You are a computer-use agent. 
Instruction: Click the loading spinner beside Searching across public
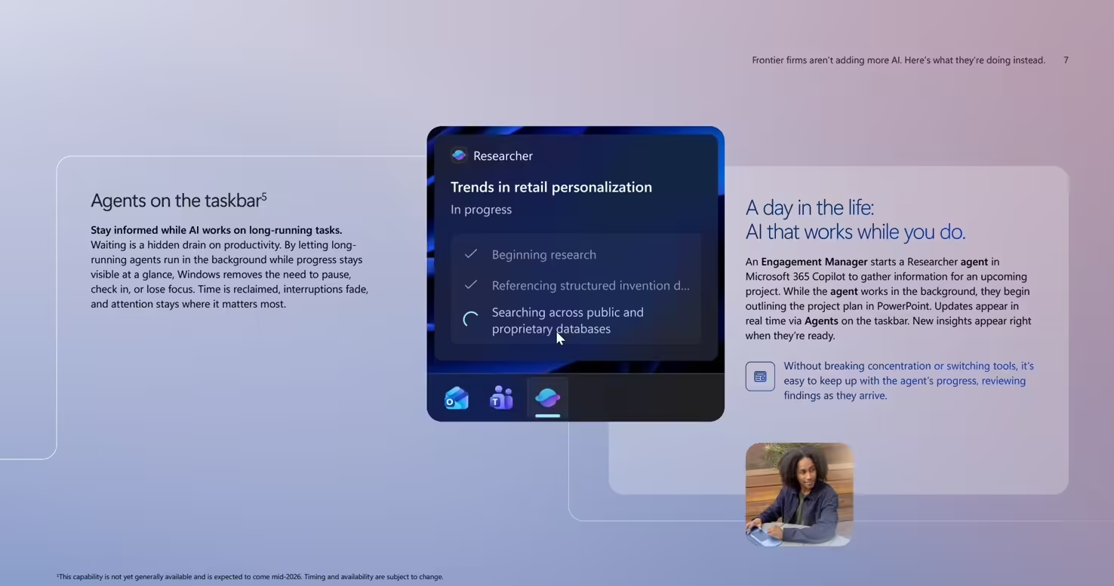tap(471, 320)
